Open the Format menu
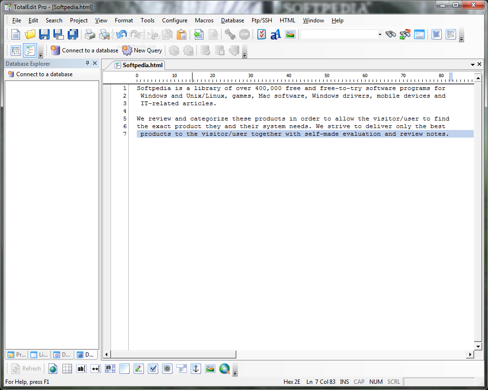This screenshot has width=488, height=390. tap(123, 20)
